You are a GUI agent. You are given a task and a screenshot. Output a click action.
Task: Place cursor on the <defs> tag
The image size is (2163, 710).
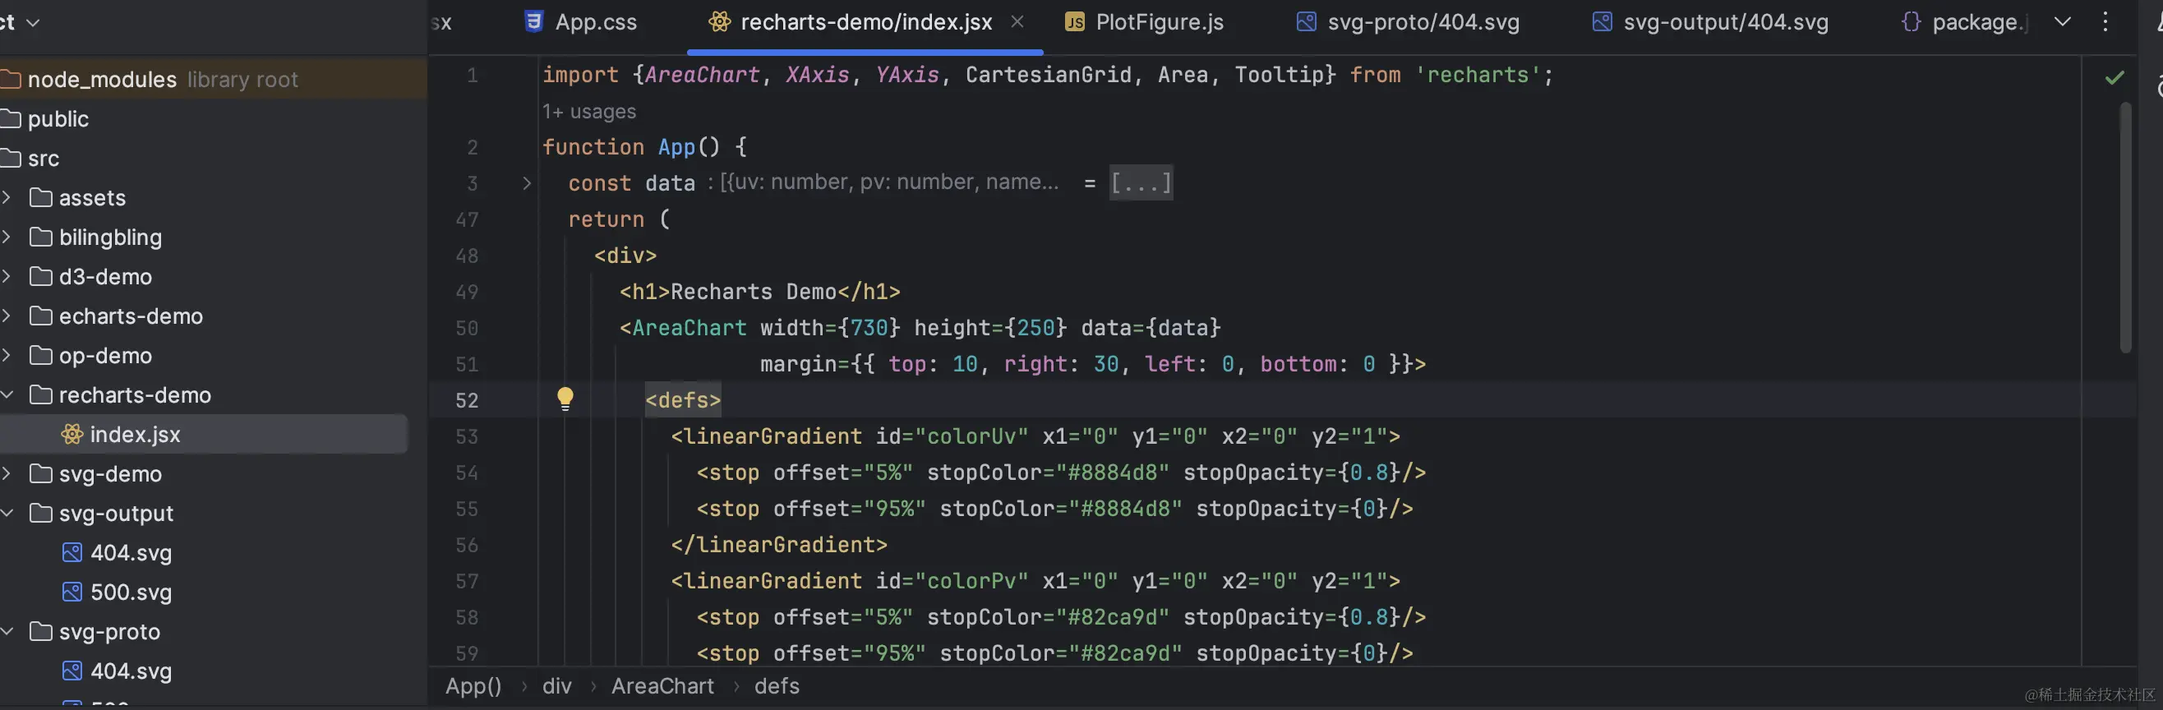click(x=683, y=400)
